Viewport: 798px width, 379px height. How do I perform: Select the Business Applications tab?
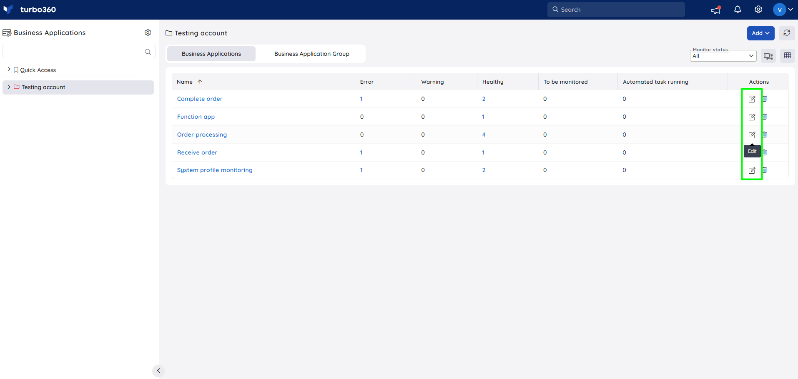[211, 54]
